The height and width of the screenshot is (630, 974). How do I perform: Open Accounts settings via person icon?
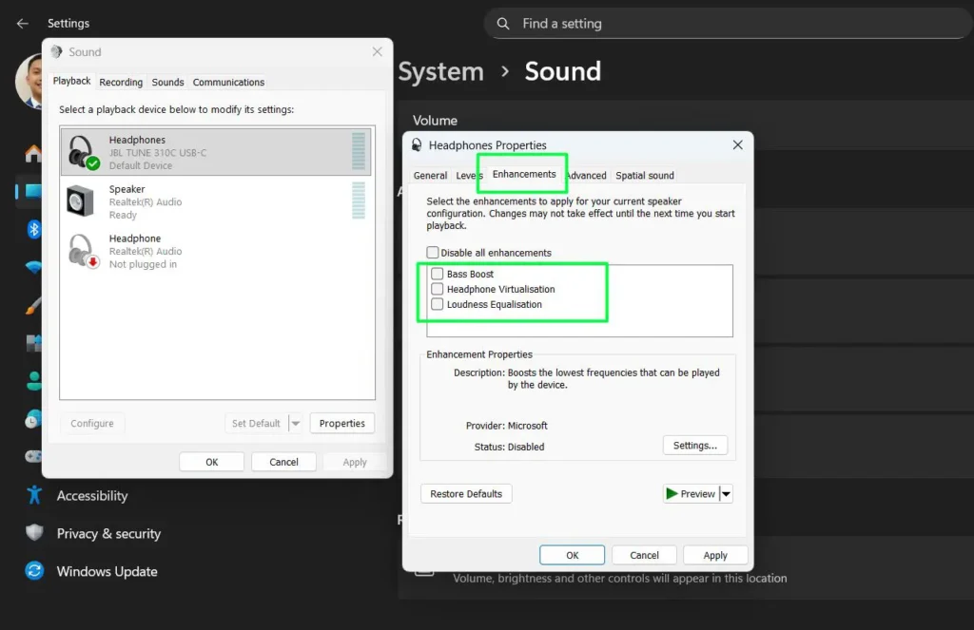pyautogui.click(x=31, y=381)
